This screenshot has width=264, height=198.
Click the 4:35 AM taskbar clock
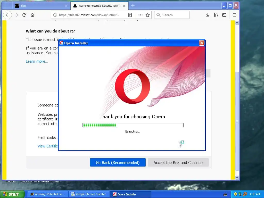(x=254, y=194)
